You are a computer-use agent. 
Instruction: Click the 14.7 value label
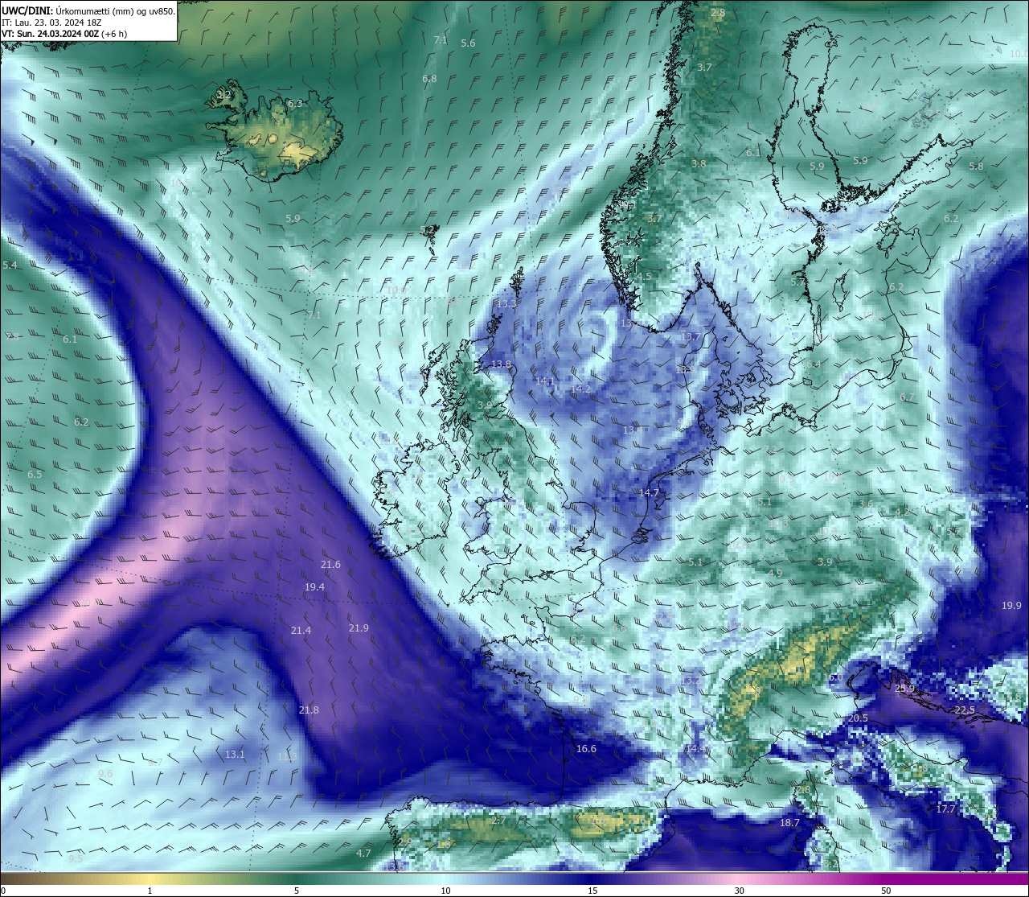649,493
